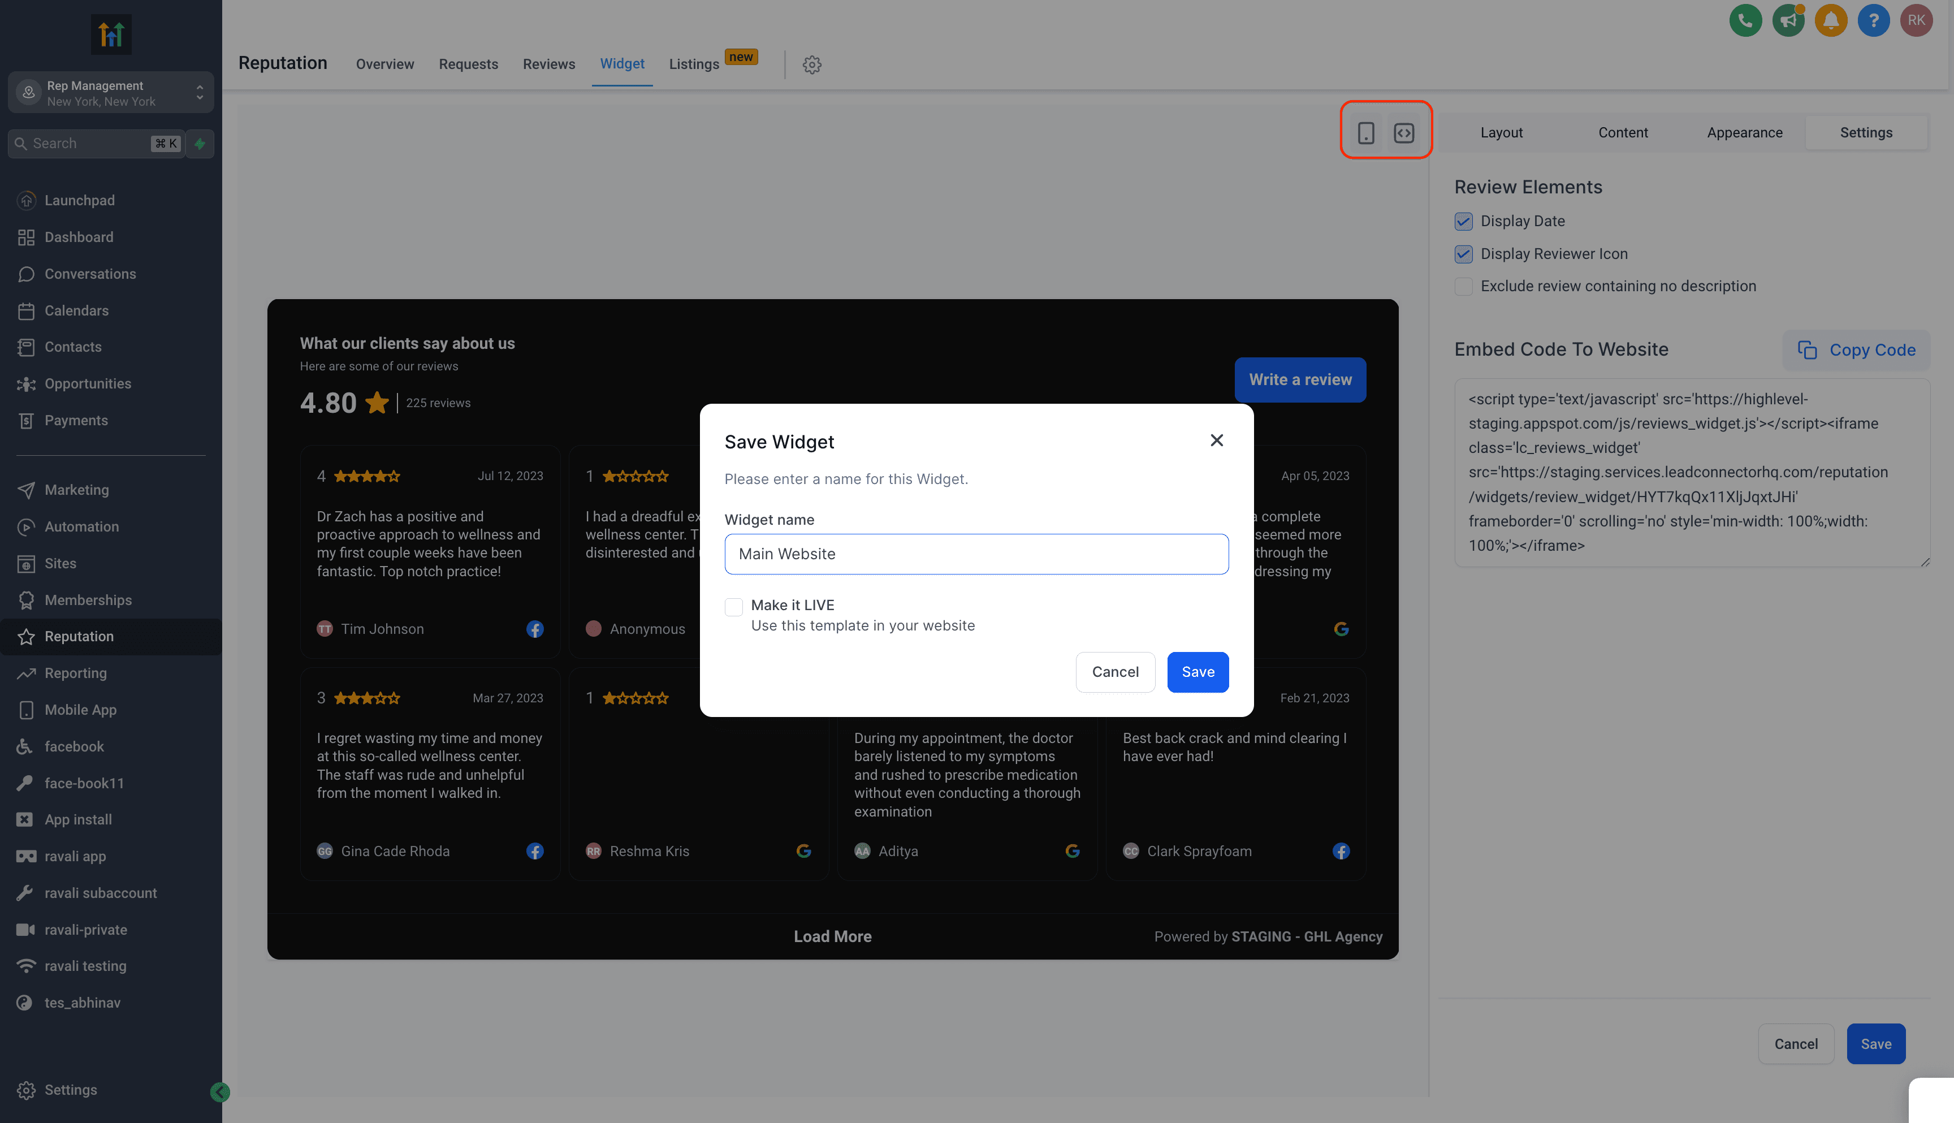
Task: Open Sites in the sidebar
Action: [60, 564]
